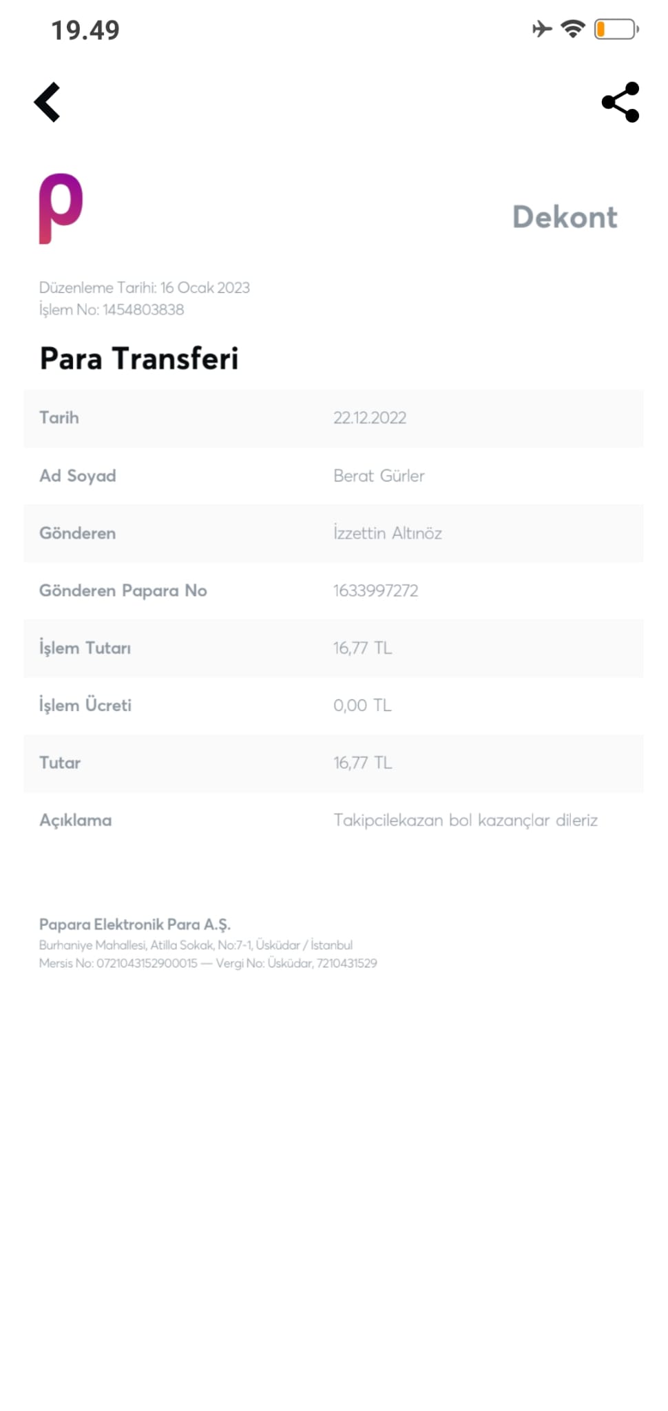Tap Papara number 1633997272
This screenshot has height=1411, width=668.
point(375,591)
